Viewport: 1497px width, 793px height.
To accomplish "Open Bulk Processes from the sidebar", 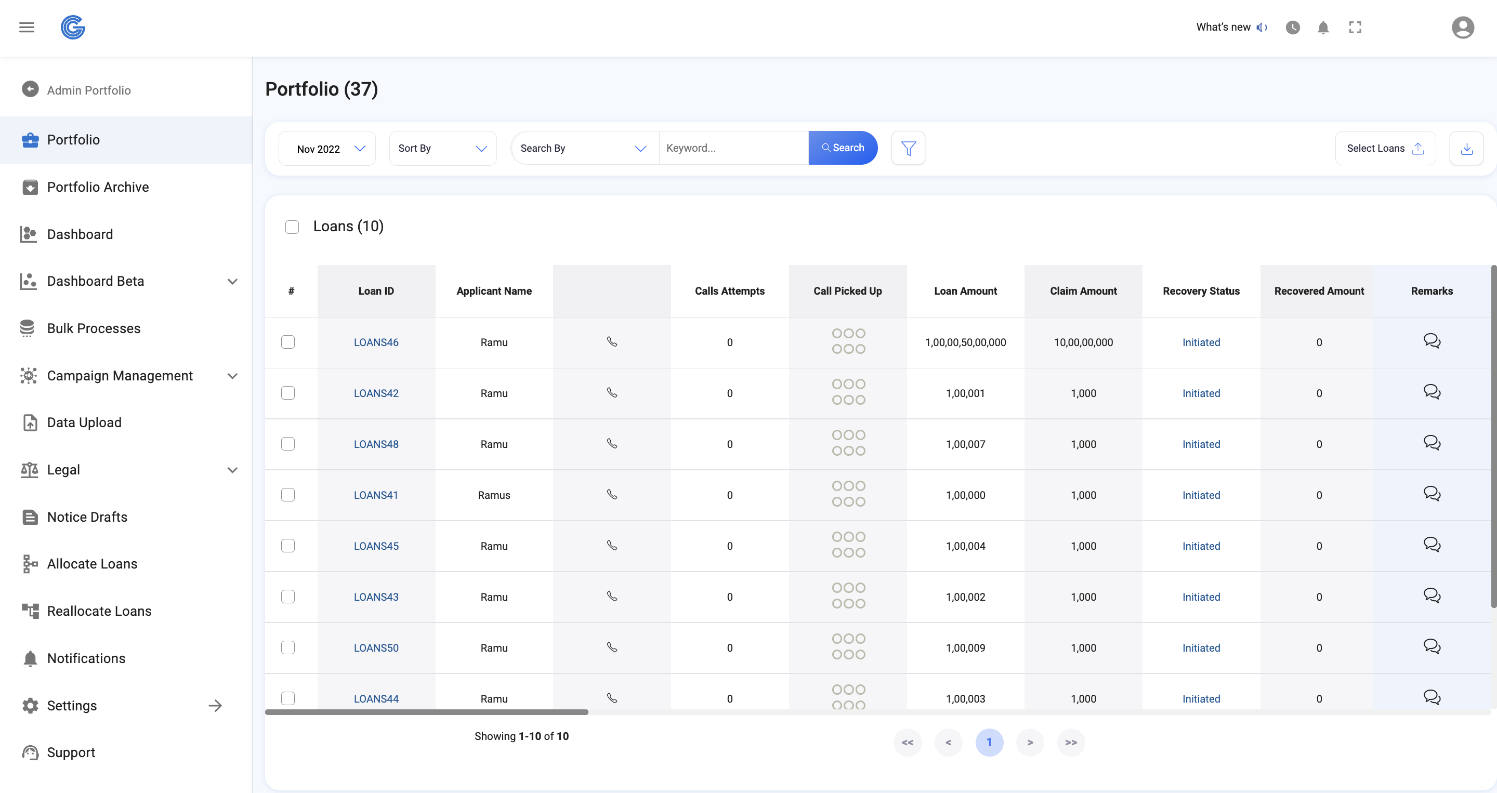I will tap(94, 328).
